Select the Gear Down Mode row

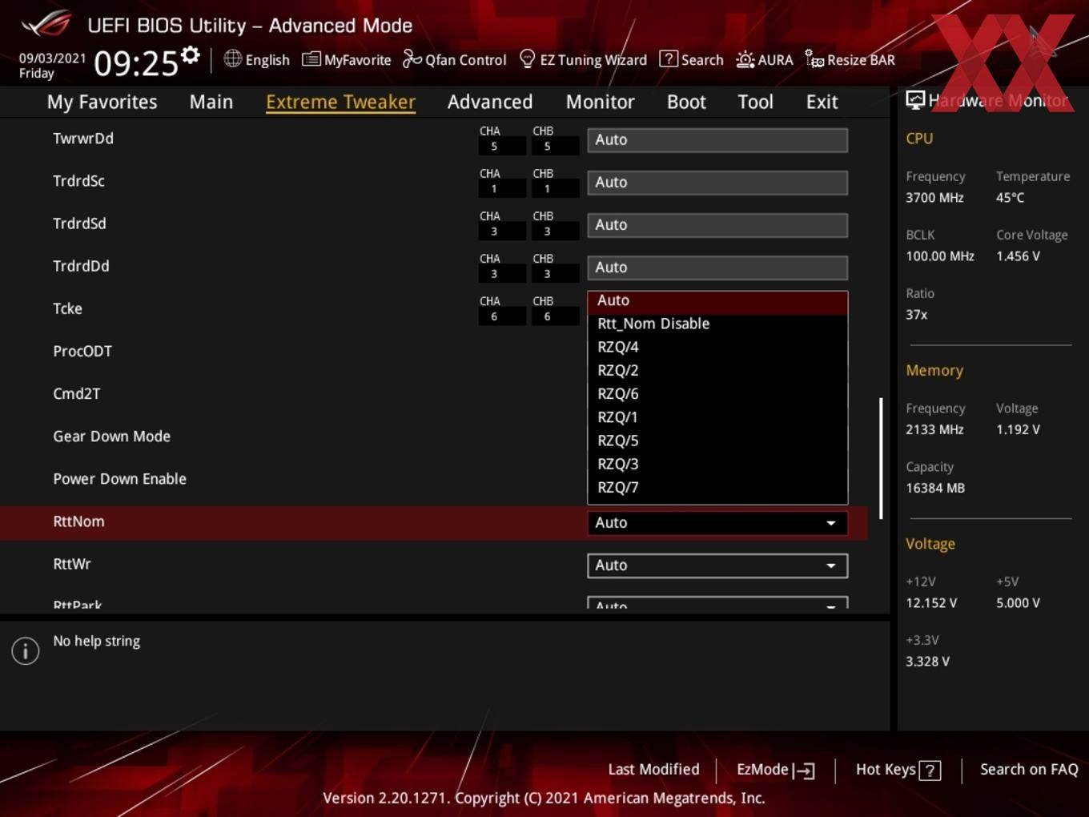tap(434, 437)
